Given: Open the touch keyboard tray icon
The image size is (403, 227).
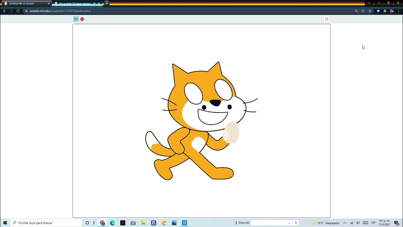Looking at the screenshot, I should pyautogui.click(x=366, y=223).
